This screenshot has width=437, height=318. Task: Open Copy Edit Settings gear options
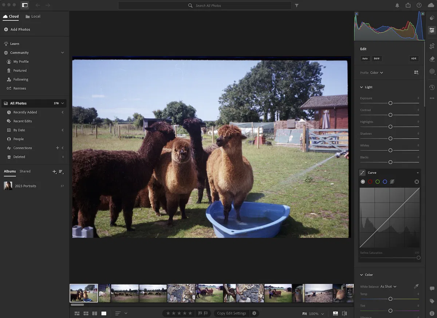[254, 313]
